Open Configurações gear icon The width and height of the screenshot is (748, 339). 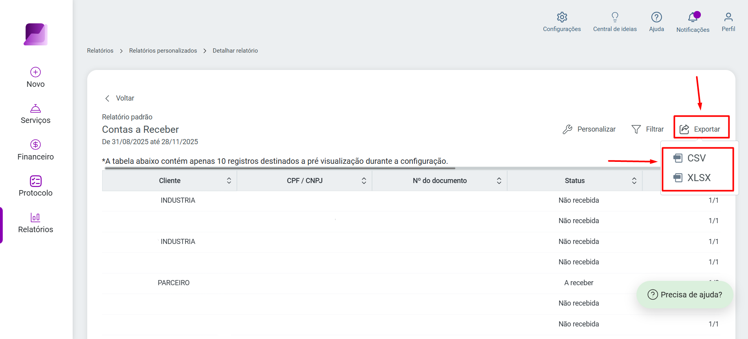[x=562, y=17]
